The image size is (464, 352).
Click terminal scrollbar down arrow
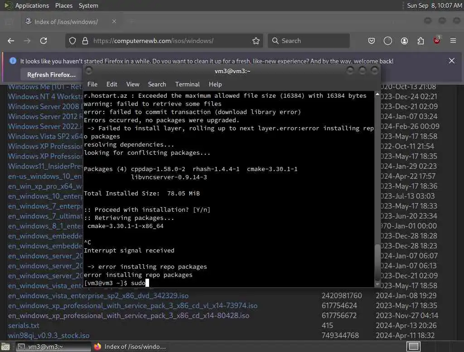point(377,284)
